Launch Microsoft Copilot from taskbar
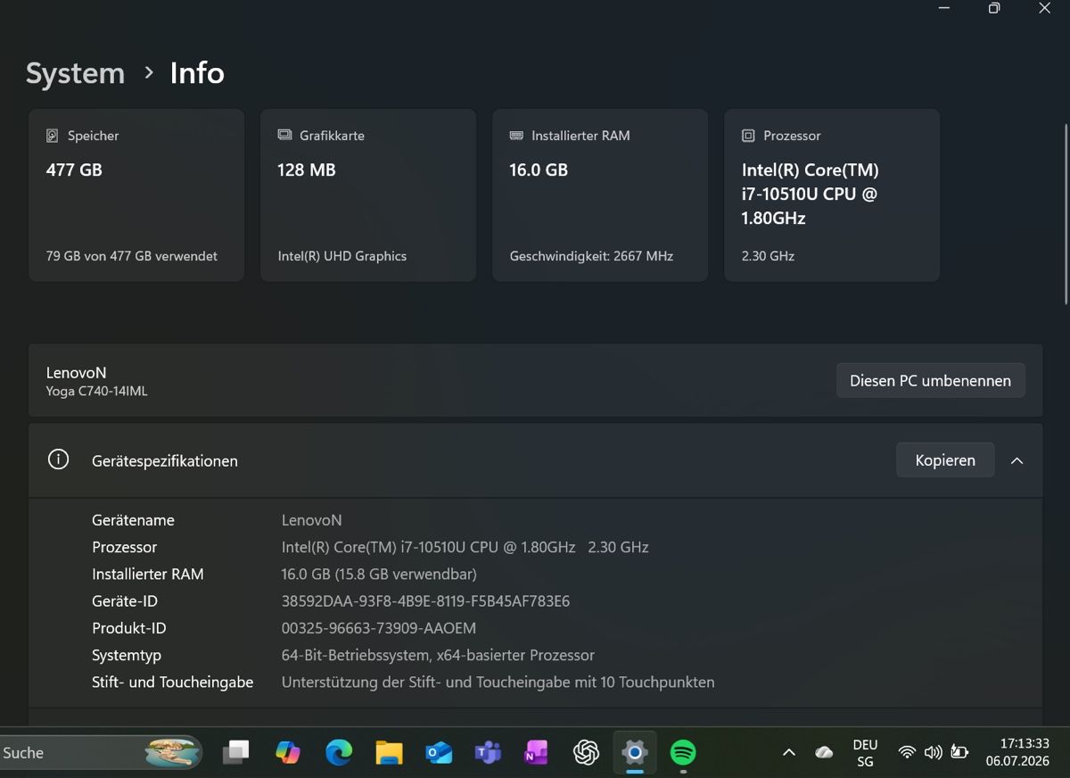1070x778 pixels. [288, 753]
